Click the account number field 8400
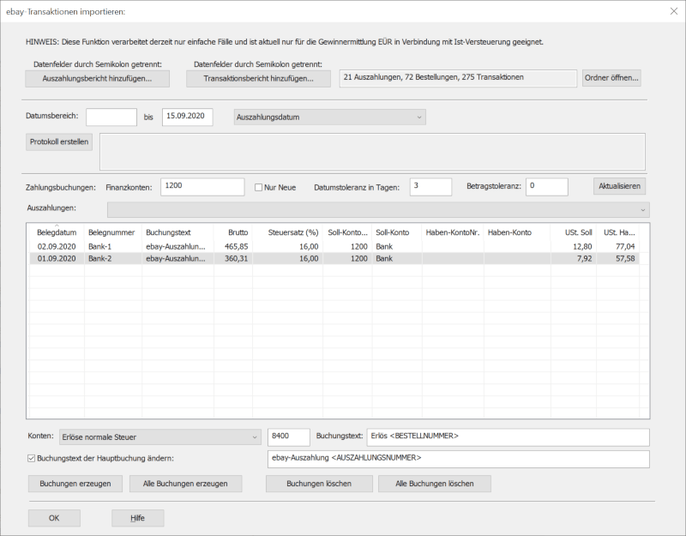The height and width of the screenshot is (536, 686). click(289, 437)
